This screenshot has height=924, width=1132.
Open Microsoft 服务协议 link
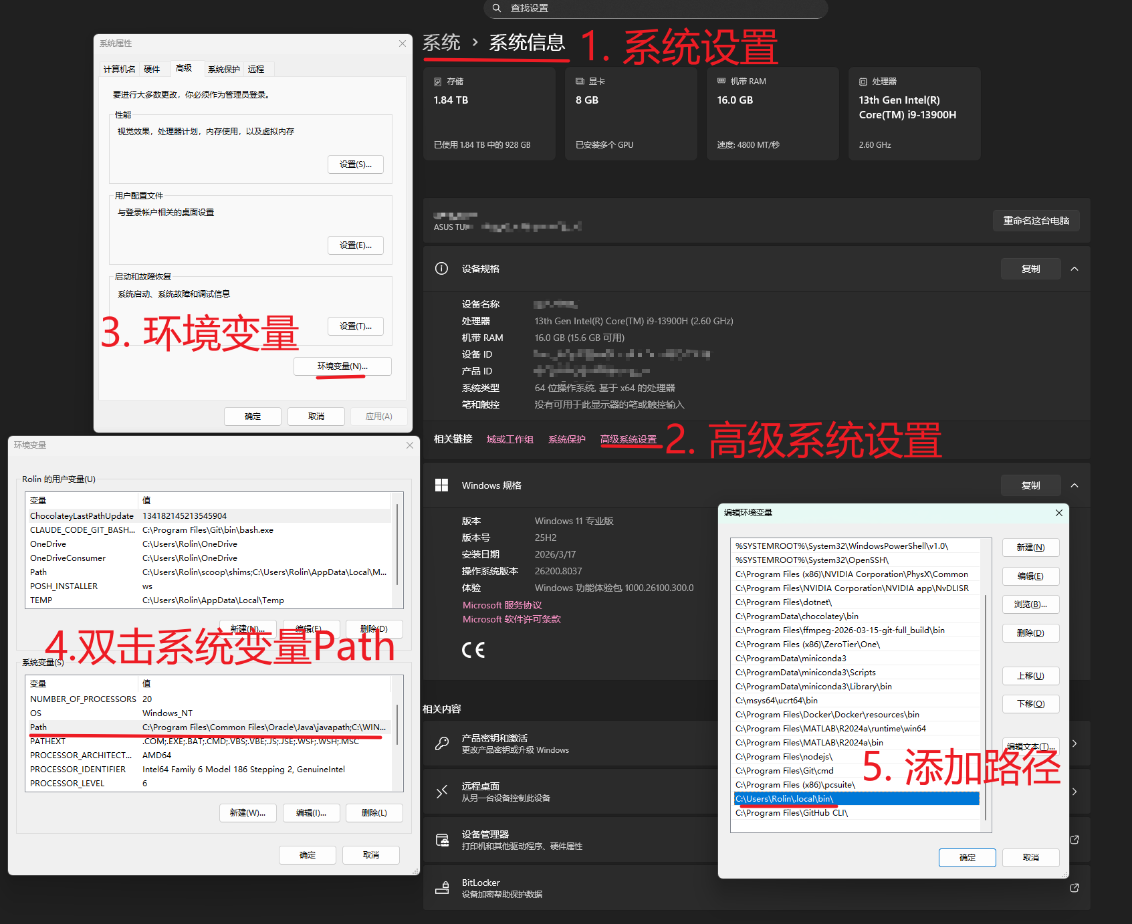[502, 605]
